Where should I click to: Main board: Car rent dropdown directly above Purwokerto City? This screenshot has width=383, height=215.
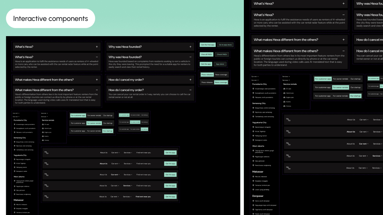click(x=16, y=116)
